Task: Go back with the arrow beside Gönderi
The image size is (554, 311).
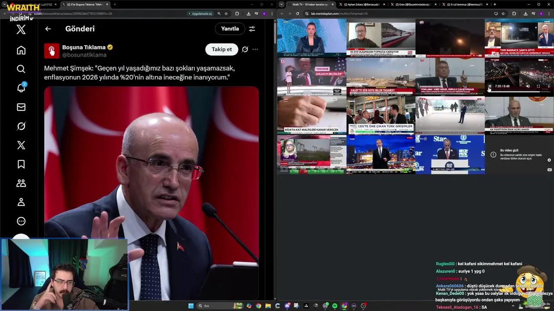Action: (x=48, y=29)
